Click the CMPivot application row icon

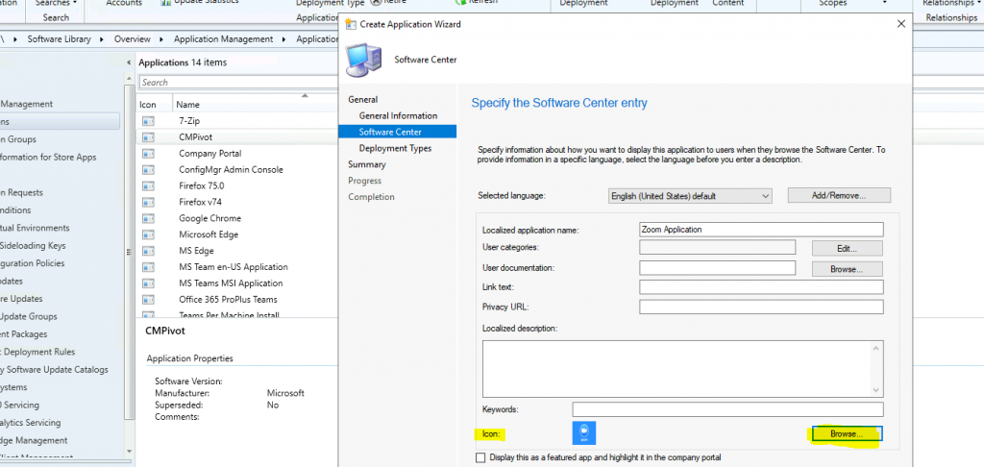coord(148,136)
